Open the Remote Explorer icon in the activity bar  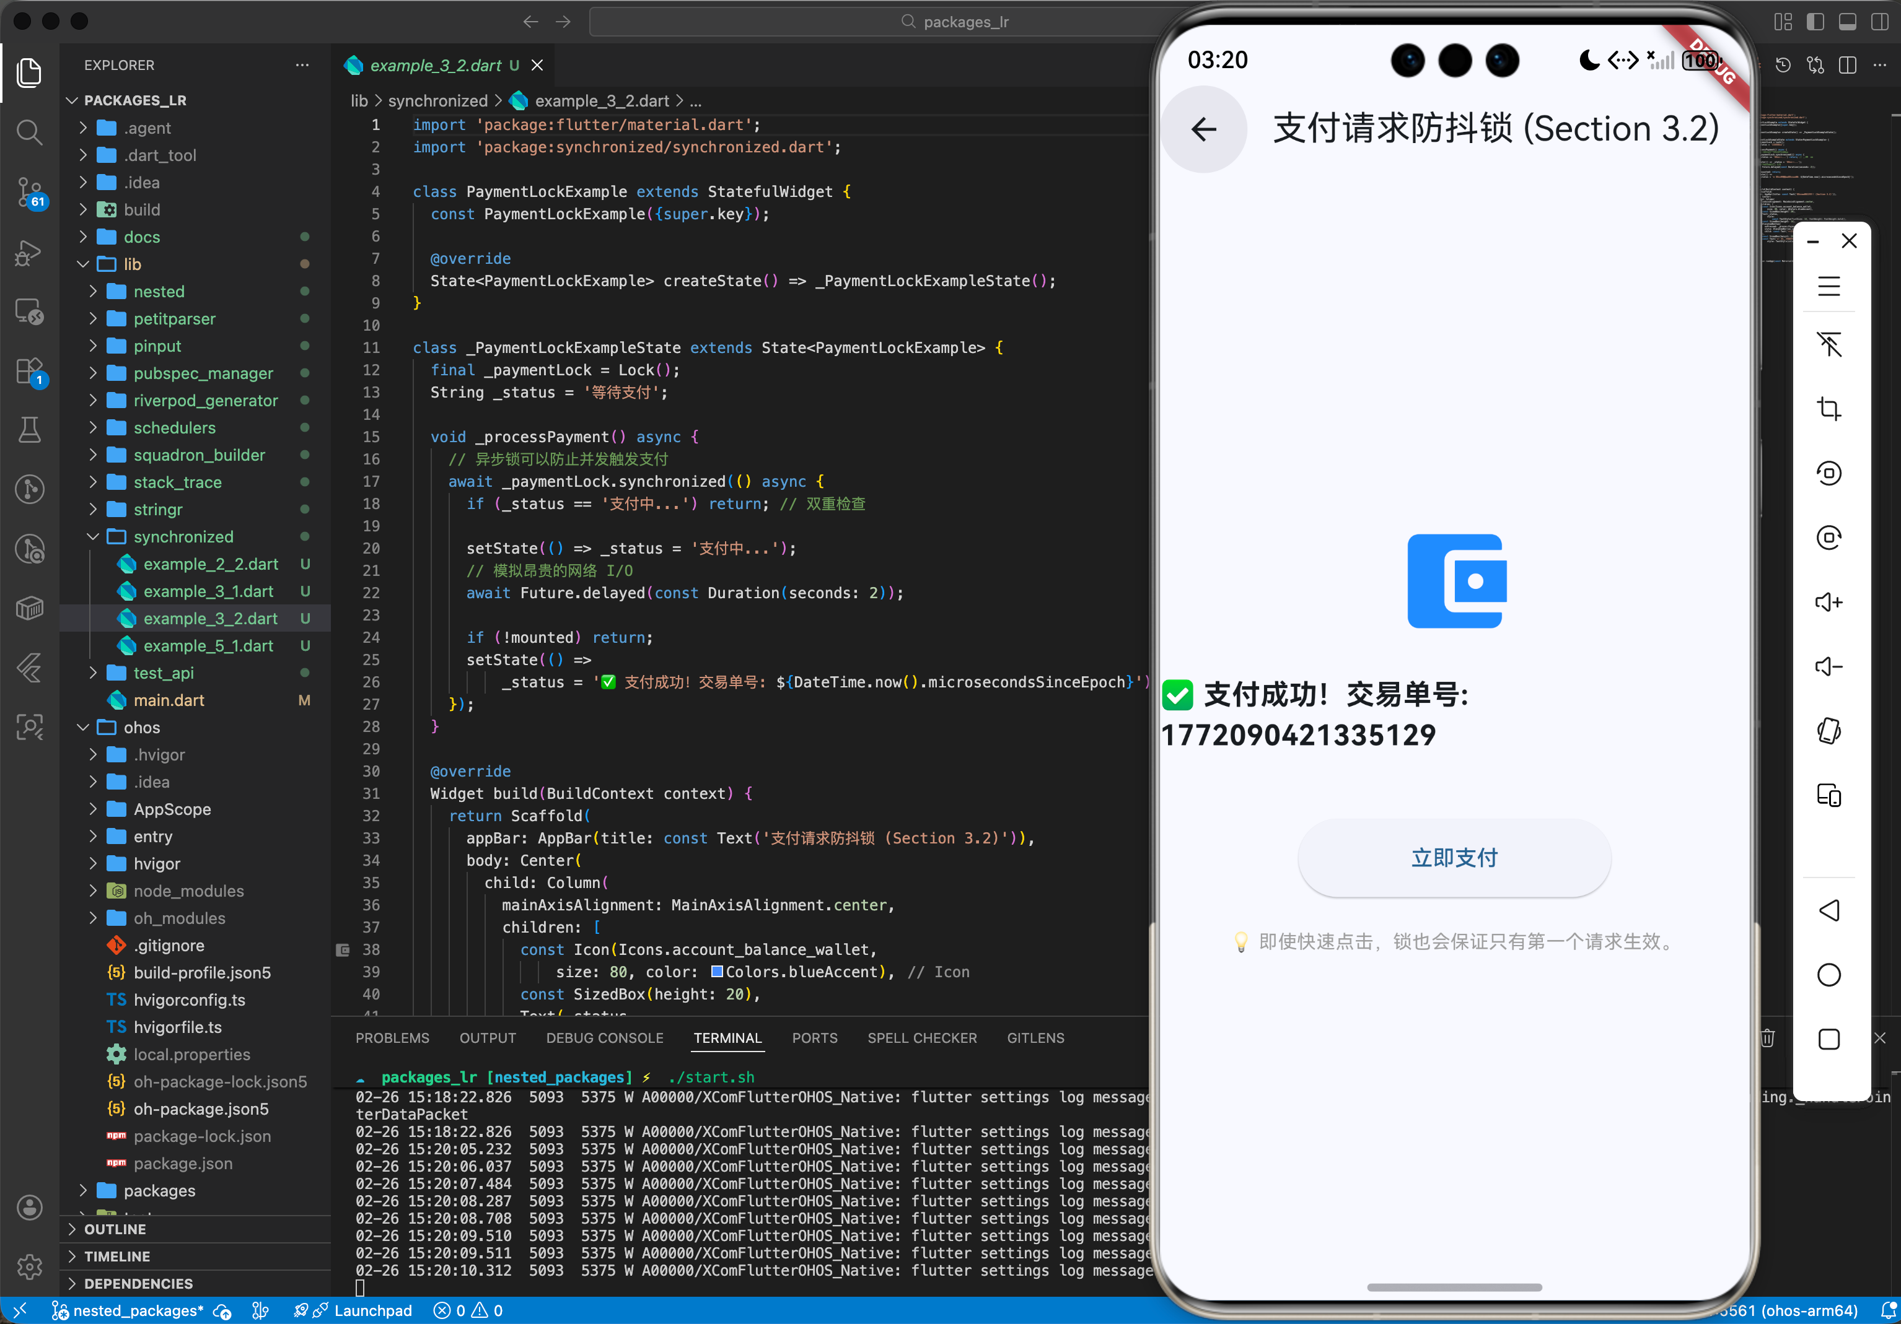pos(30,312)
